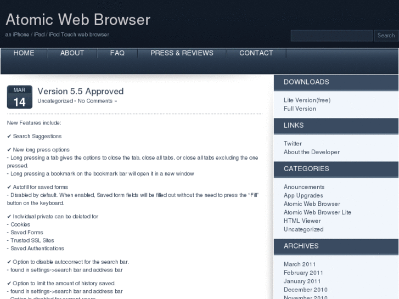Open the Twitter link
Screen dimensions: 399x299
point(293,144)
